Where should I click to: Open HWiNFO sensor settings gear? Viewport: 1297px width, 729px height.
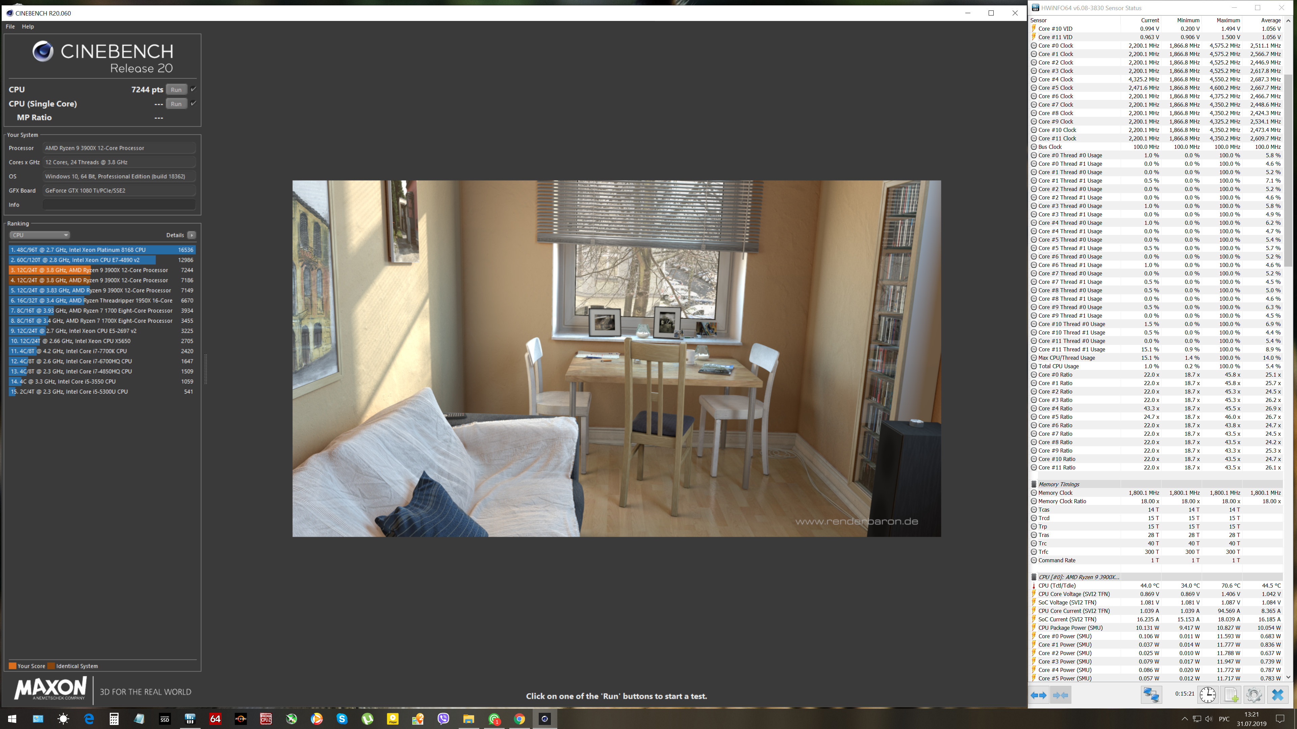coord(1254,695)
